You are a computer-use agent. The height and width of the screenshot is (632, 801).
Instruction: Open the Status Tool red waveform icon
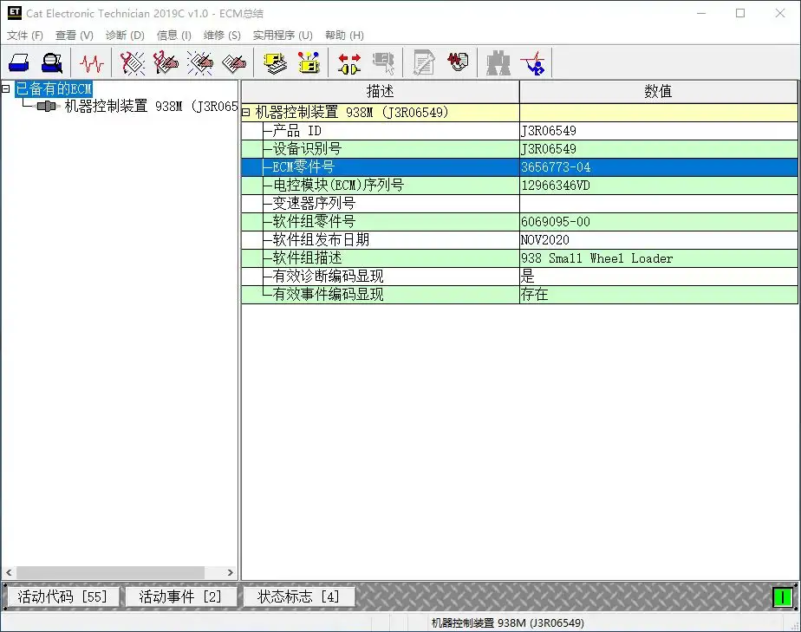click(x=91, y=62)
